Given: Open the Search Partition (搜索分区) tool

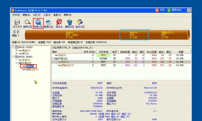Looking at the screenshot, I should pos(28,24).
